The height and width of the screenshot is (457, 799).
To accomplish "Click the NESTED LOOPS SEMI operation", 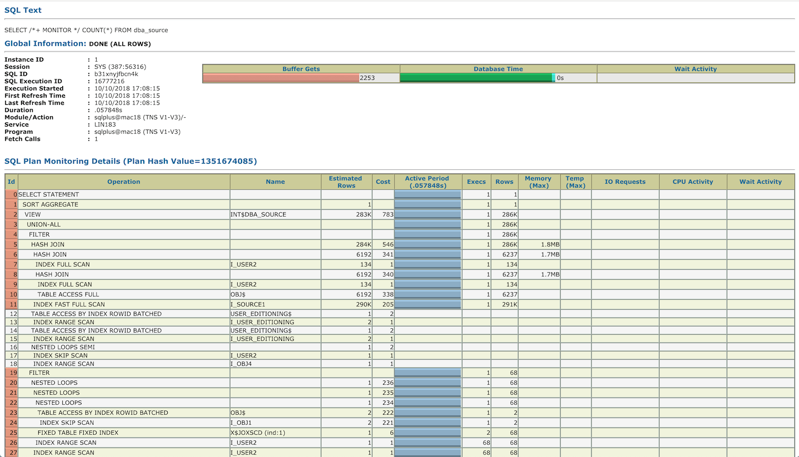I will pyautogui.click(x=63, y=347).
